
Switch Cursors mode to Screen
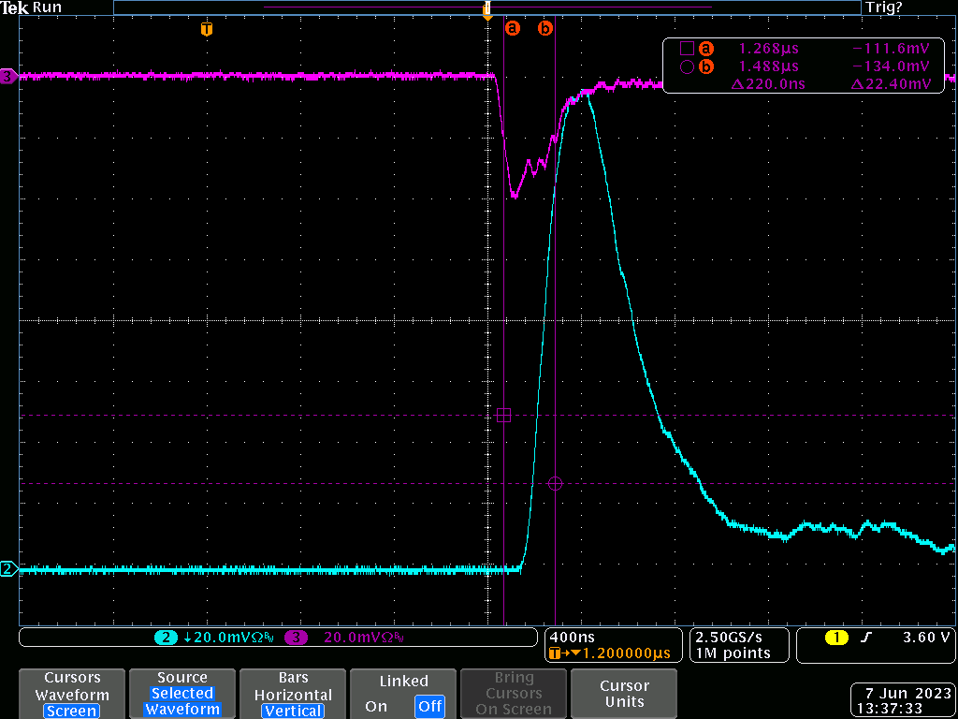pyautogui.click(x=72, y=711)
